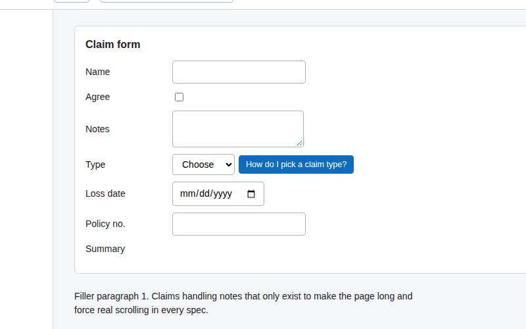
Task: Select the yyyy segment of Loss date
Action: pos(222,193)
